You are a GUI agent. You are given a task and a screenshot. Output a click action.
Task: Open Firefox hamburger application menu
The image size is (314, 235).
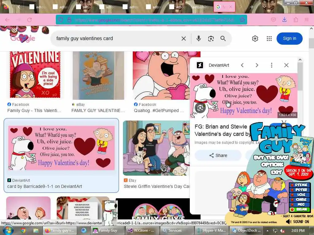pyautogui.click(x=307, y=20)
